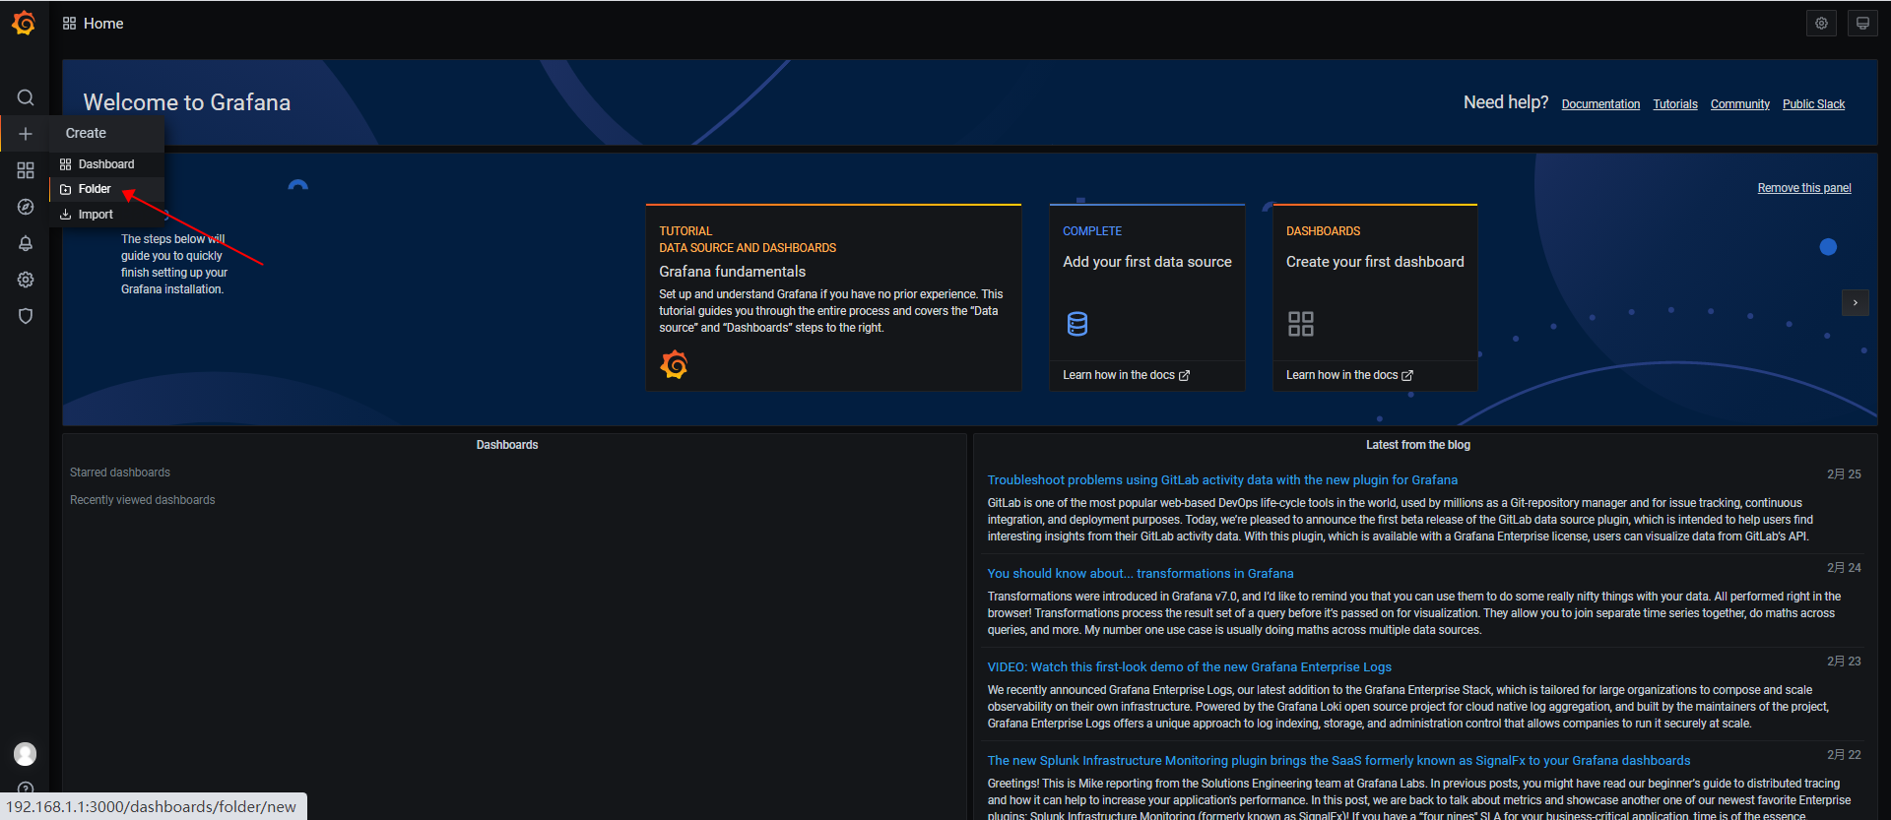Viewport: 1891px width, 820px height.
Task: Open GitLab activity data blog post
Action: (x=1222, y=480)
